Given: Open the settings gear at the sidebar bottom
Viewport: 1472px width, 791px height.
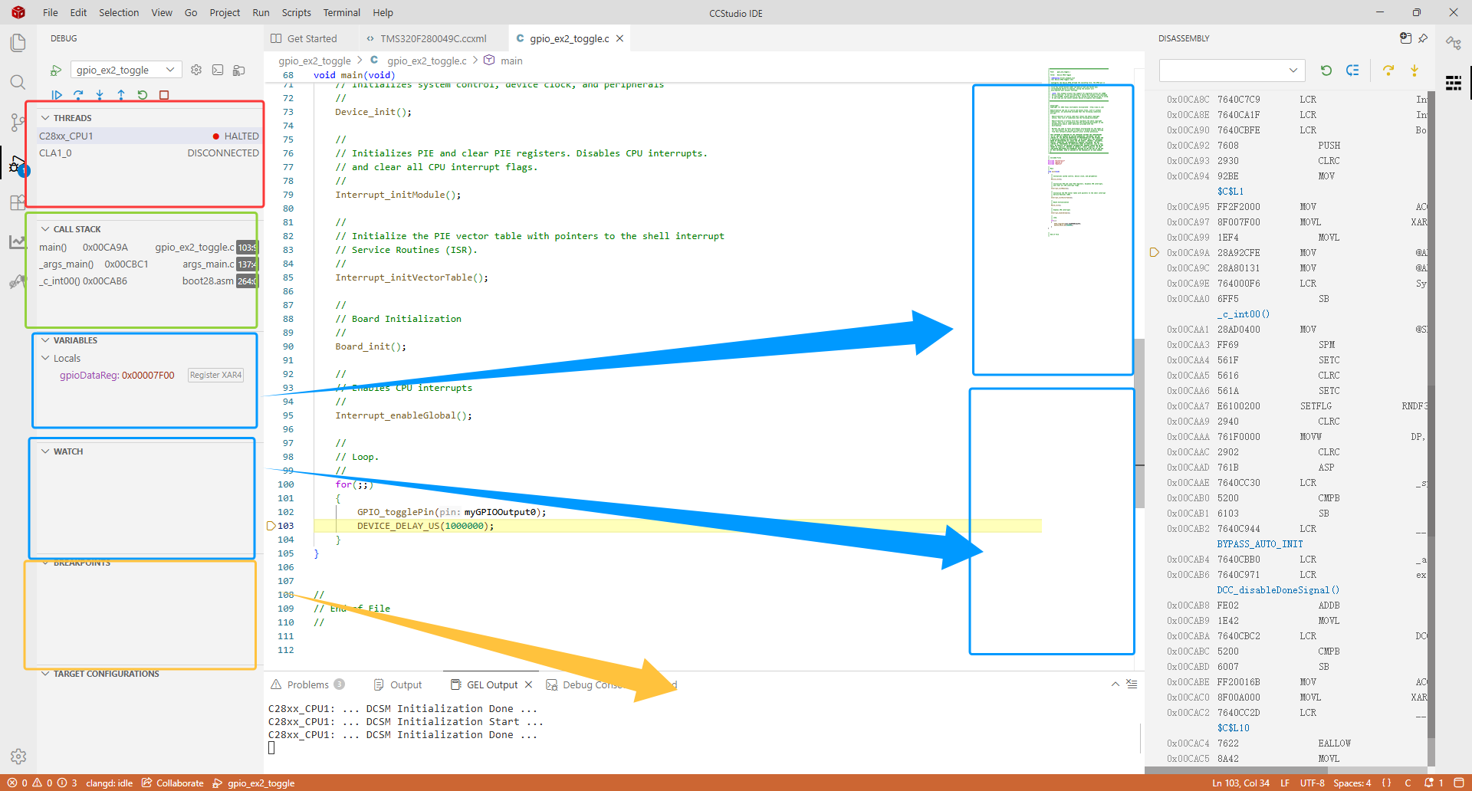Looking at the screenshot, I should tap(18, 757).
